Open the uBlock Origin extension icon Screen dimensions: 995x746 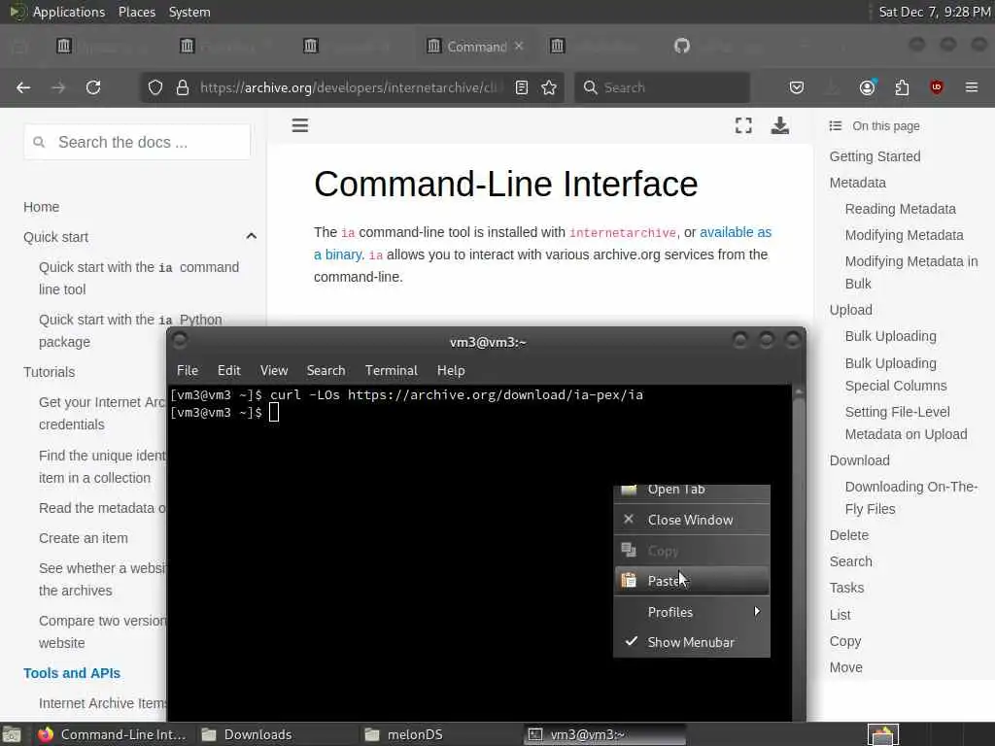pos(937,87)
